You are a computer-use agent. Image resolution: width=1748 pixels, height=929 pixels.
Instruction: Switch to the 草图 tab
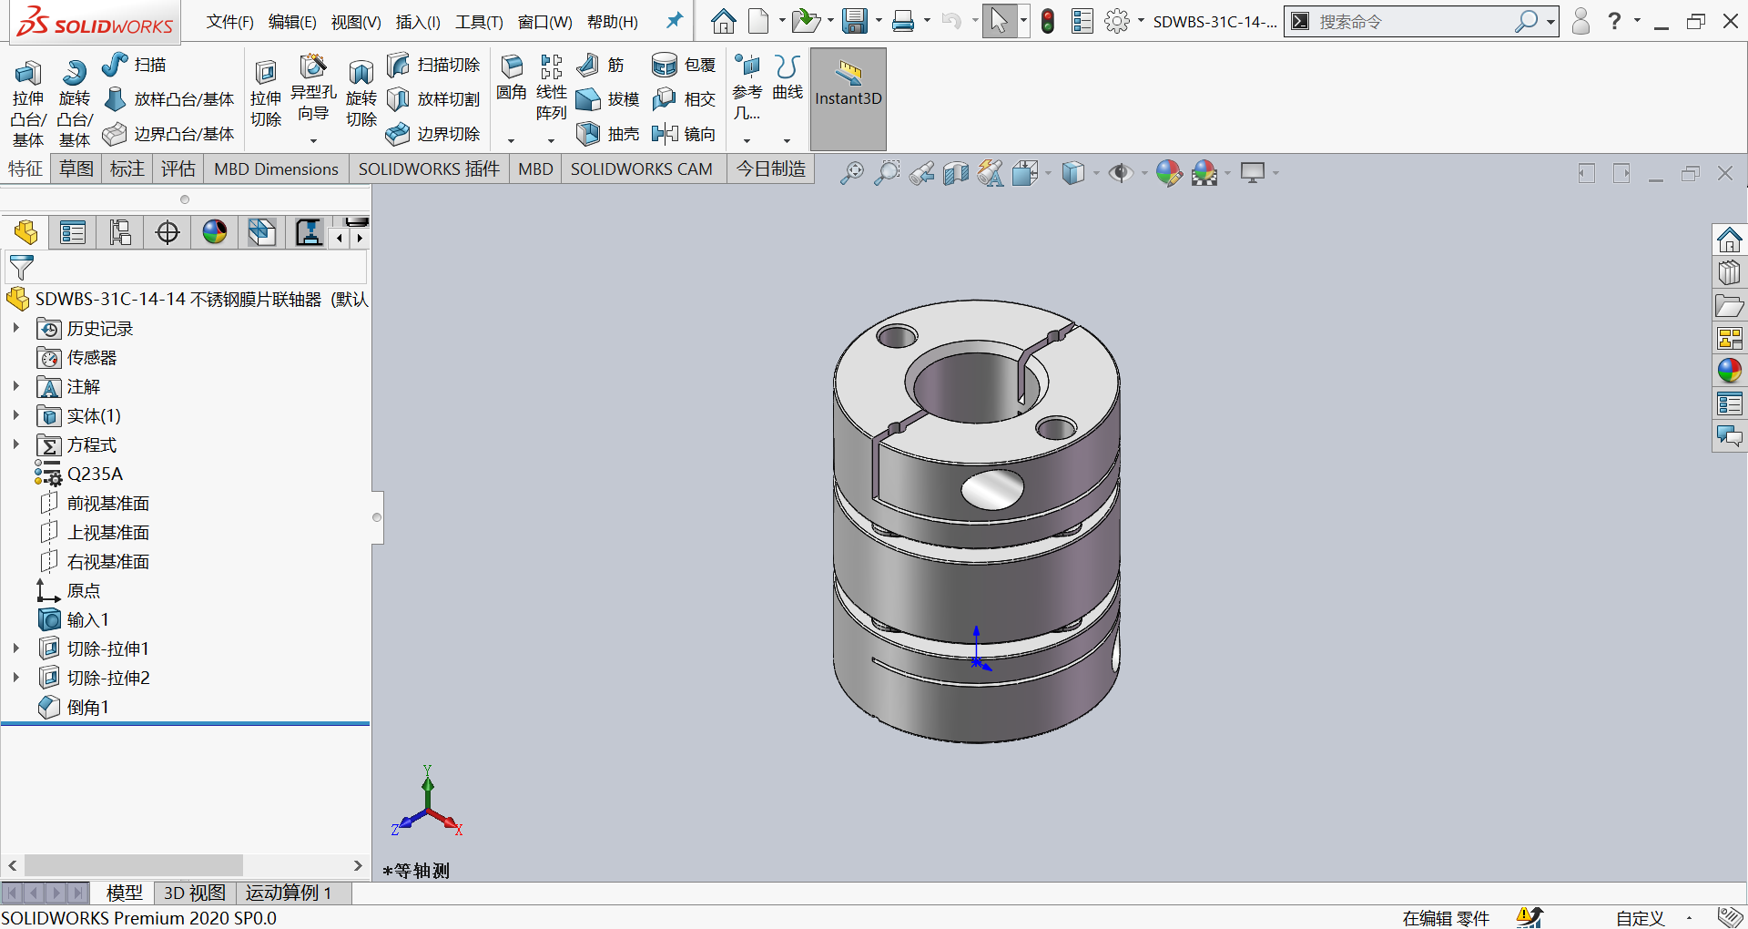[76, 168]
